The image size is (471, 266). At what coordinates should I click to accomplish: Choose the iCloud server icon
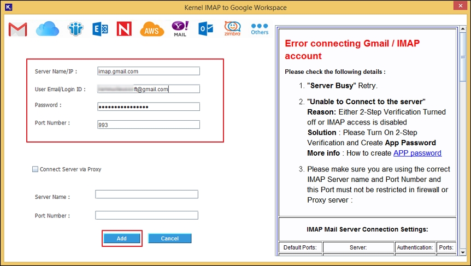[47, 29]
